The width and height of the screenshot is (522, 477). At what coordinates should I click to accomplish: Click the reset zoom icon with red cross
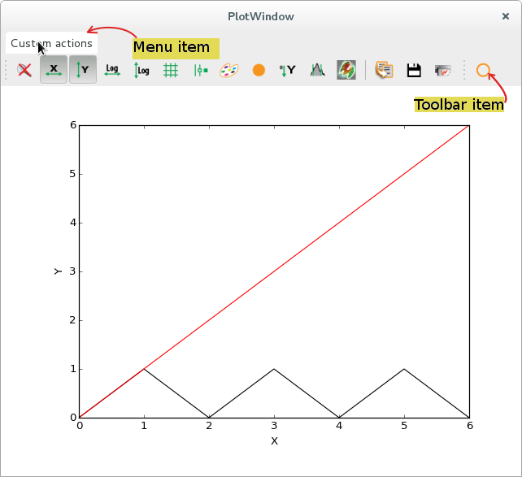[25, 71]
